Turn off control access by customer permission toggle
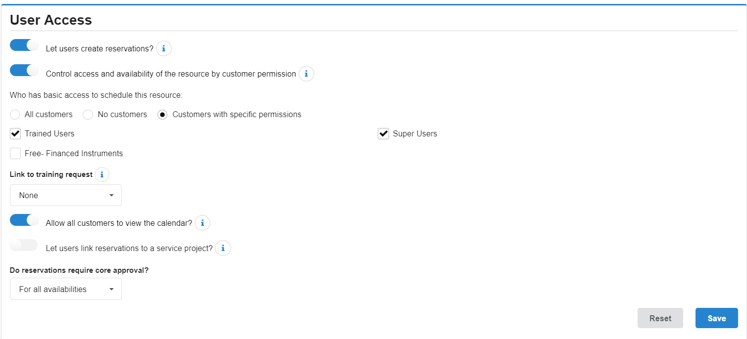This screenshot has width=747, height=339. tap(24, 71)
